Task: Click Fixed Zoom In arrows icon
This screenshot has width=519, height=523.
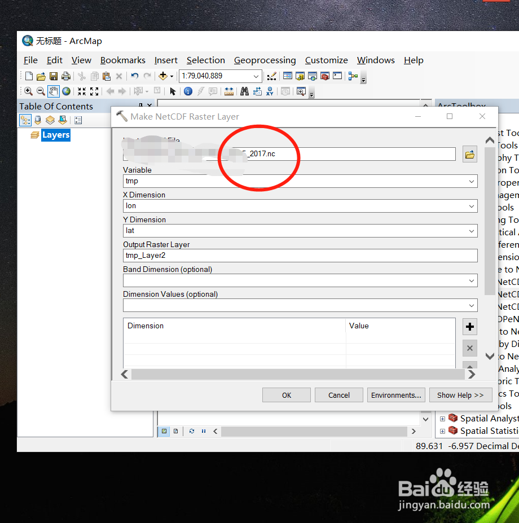Action: point(82,91)
